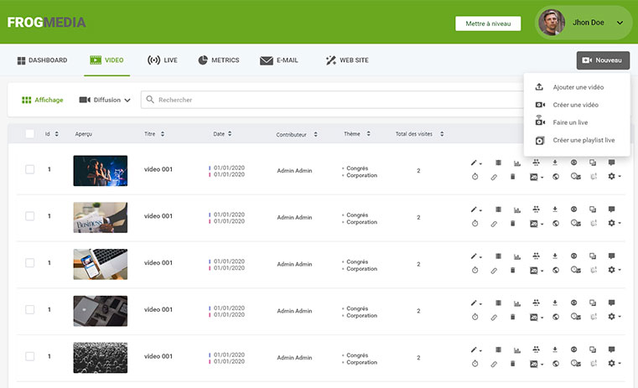Toggle the eye preview icon in concert-thumbnail row

coord(573,163)
